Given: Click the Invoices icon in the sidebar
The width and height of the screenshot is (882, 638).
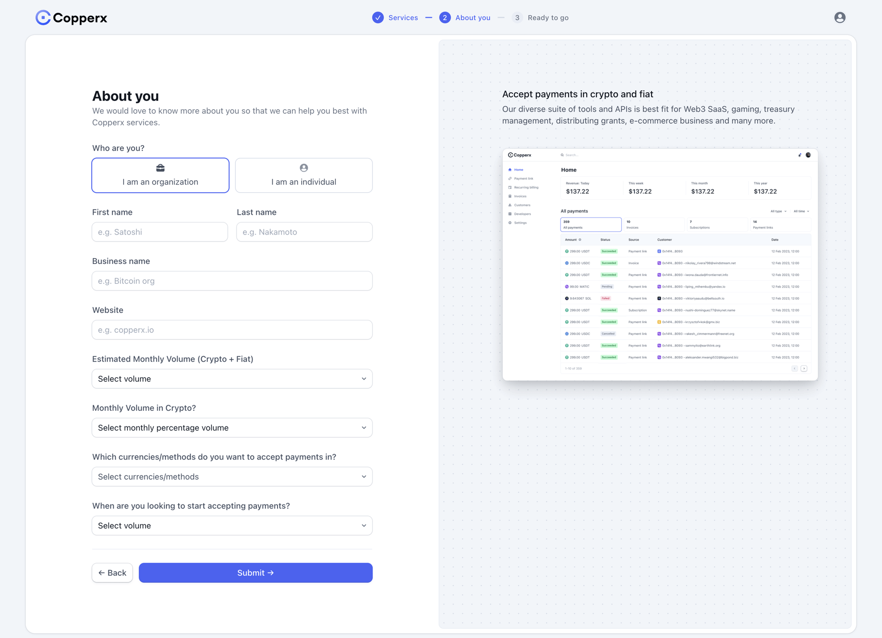Looking at the screenshot, I should [520, 196].
